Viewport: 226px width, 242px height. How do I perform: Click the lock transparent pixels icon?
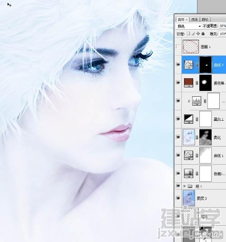(x=188, y=33)
